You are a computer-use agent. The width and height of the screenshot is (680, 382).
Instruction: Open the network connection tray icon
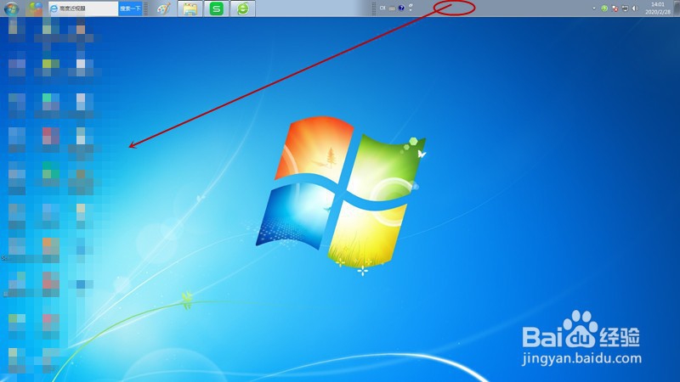(x=625, y=8)
